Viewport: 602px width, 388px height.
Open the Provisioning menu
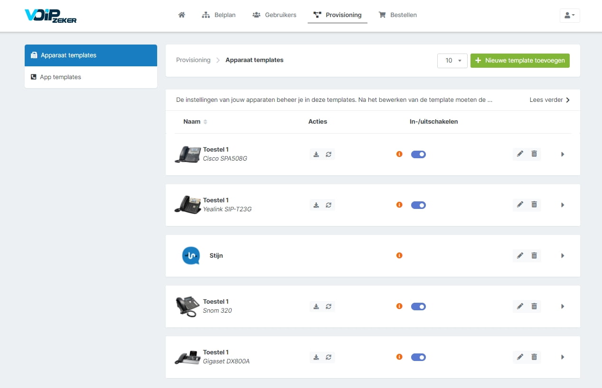(338, 15)
